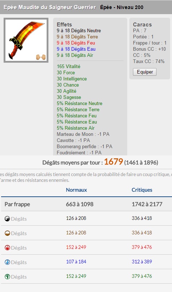The image size is (172, 292).
Task: Click the cursed sword item image
Action: click(26, 40)
